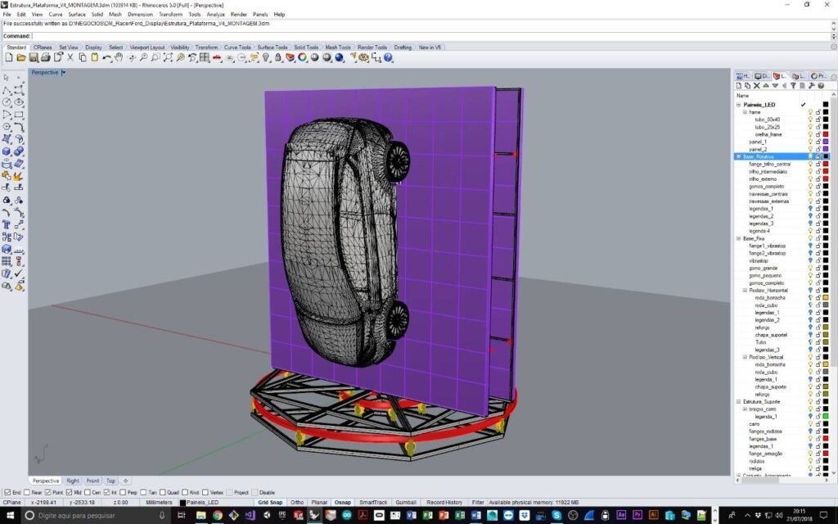Image resolution: width=838 pixels, height=524 pixels.
Task: Uncheck the End osnap checkbox
Action: point(7,492)
